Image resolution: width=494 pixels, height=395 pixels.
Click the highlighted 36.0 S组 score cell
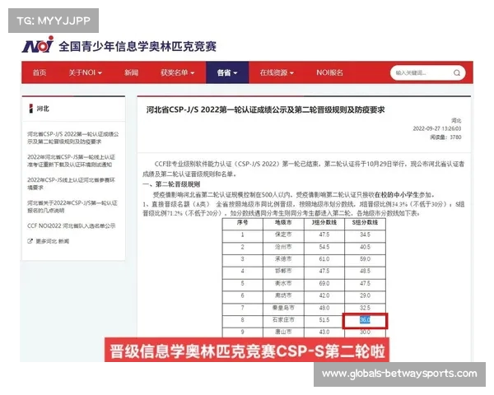coord(365,320)
